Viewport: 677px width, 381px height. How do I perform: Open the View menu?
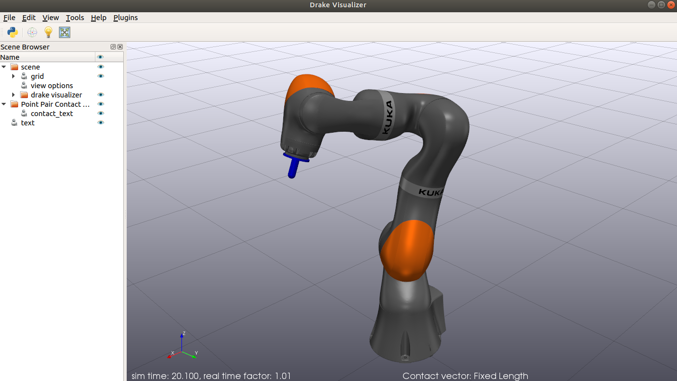click(x=50, y=18)
